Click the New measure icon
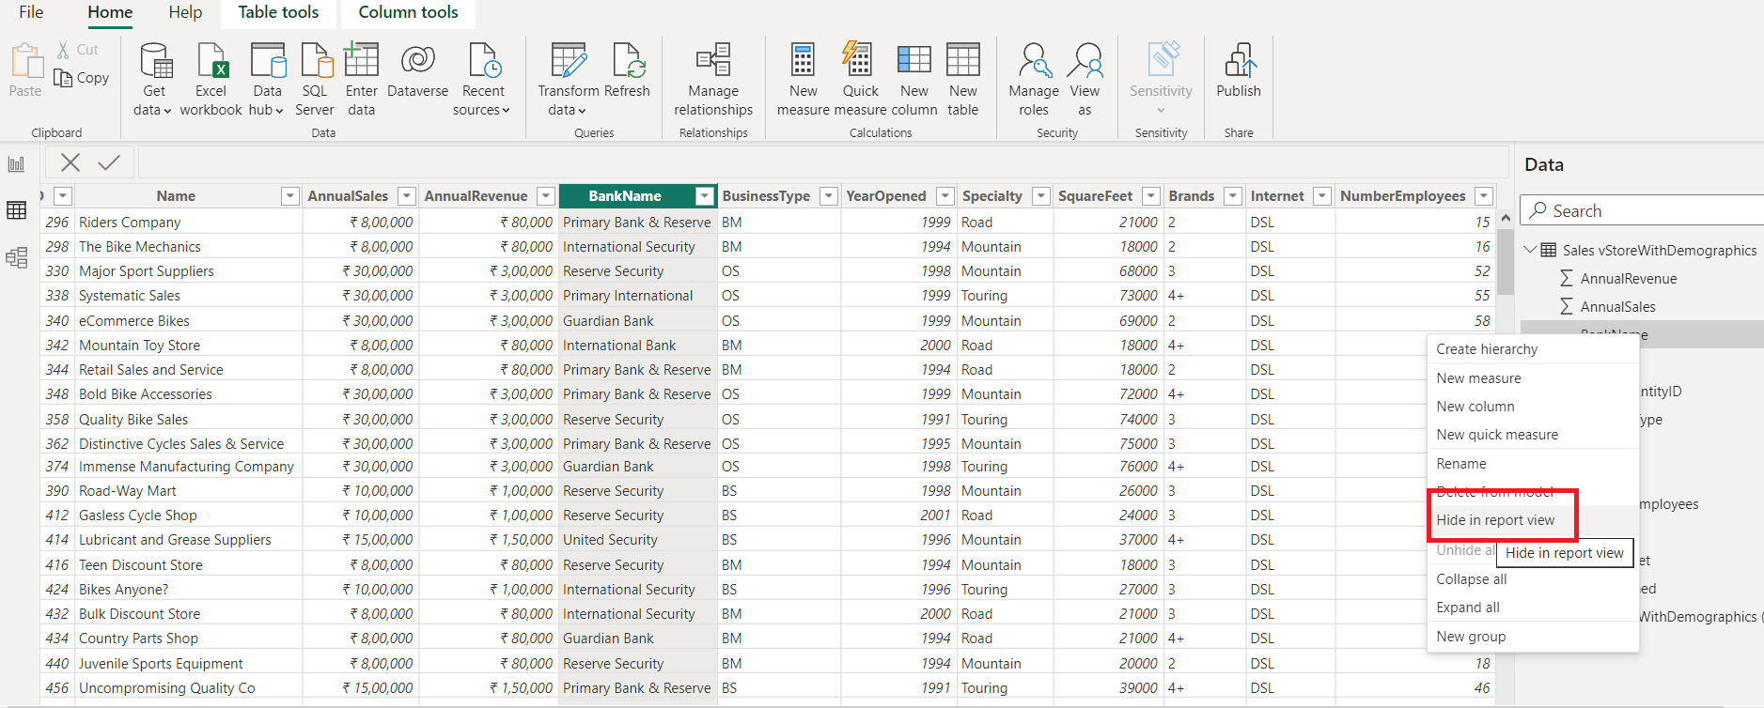 click(803, 60)
